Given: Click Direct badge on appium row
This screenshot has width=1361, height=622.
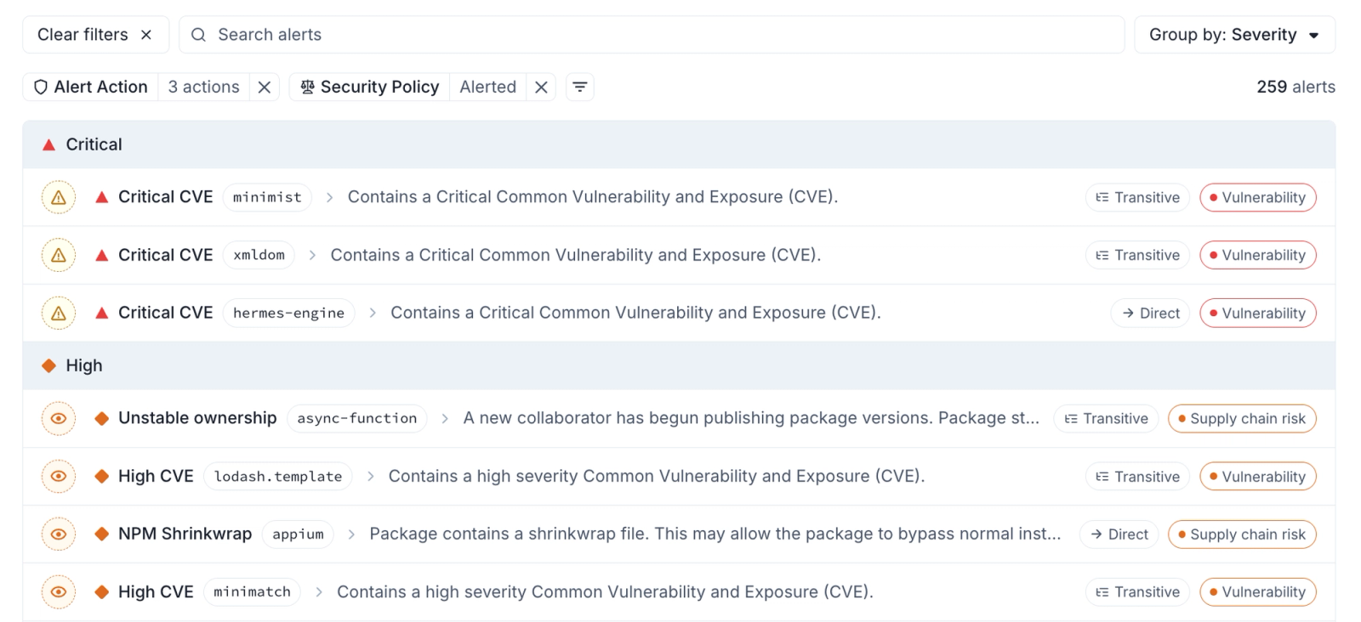Looking at the screenshot, I should (1119, 534).
